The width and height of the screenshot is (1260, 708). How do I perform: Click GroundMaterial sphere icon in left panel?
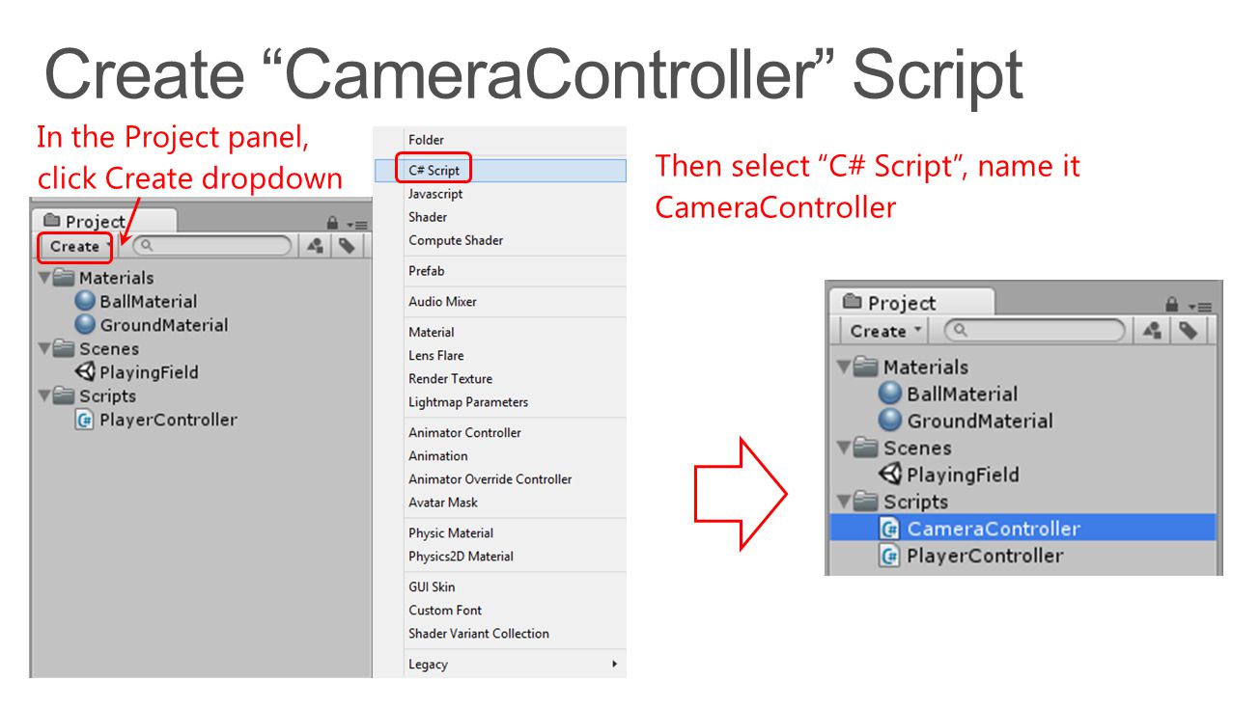point(85,325)
